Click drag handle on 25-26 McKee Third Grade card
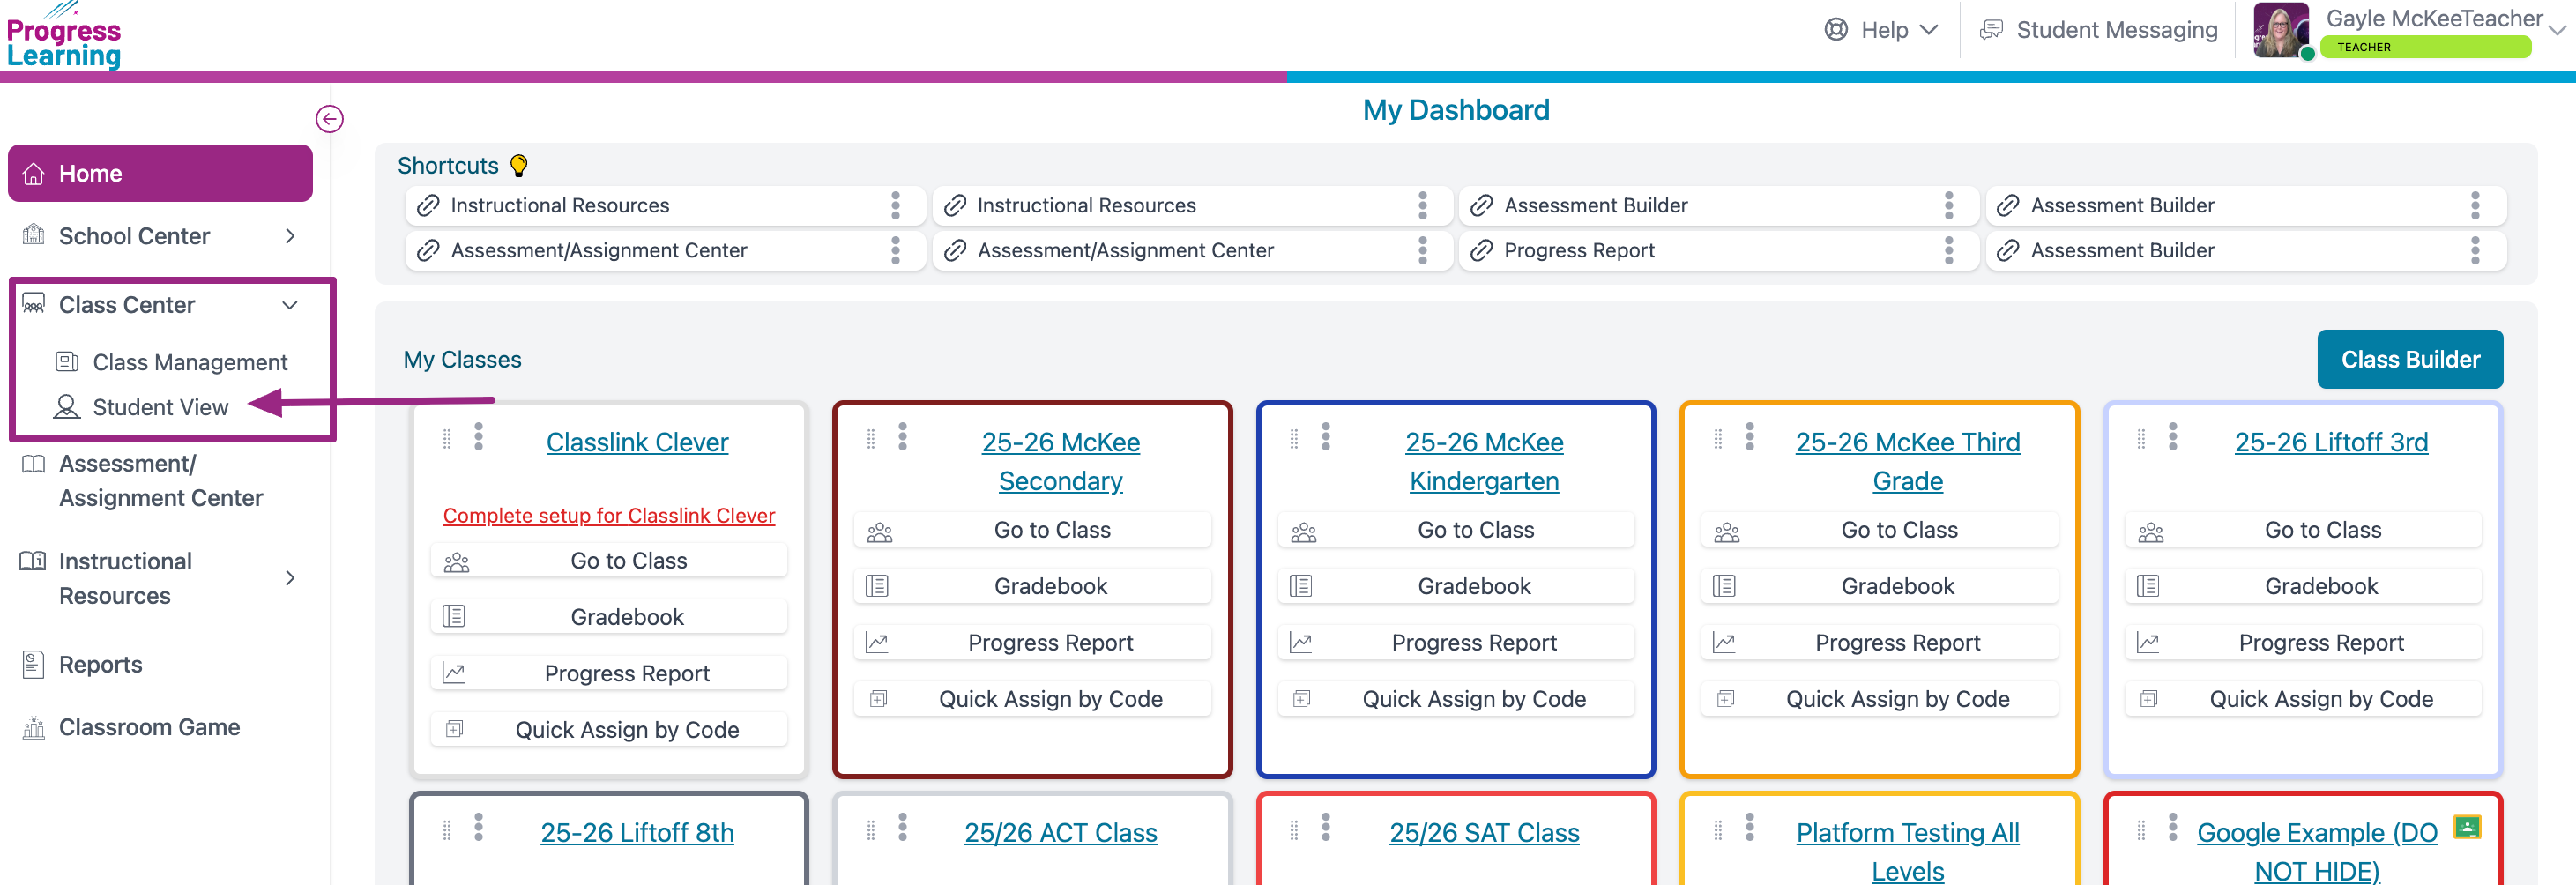 point(1718,438)
